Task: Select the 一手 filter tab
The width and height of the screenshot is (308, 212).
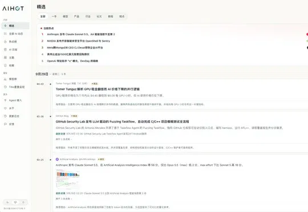Action: tap(54, 17)
